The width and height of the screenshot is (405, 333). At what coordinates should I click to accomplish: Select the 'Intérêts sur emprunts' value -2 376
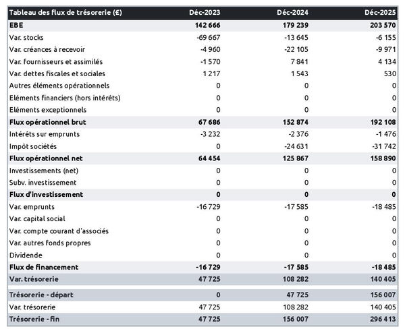[296, 134]
